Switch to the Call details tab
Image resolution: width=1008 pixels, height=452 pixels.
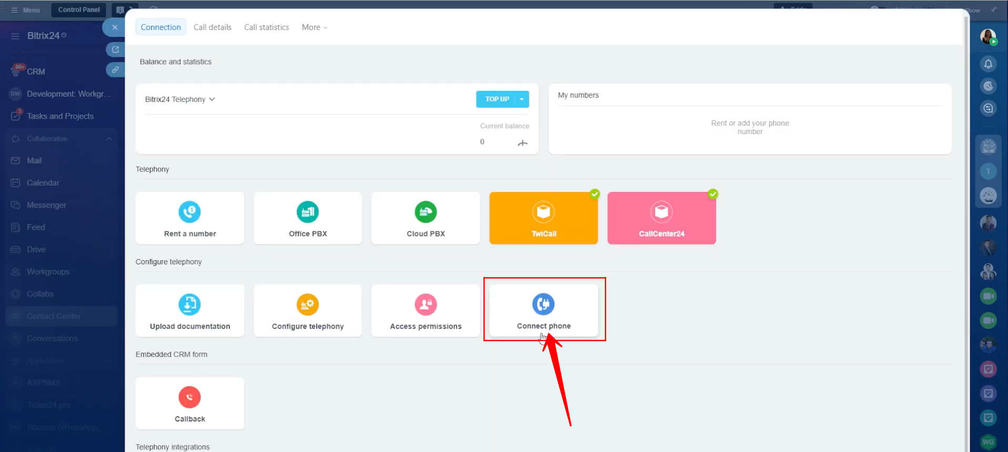pos(212,27)
